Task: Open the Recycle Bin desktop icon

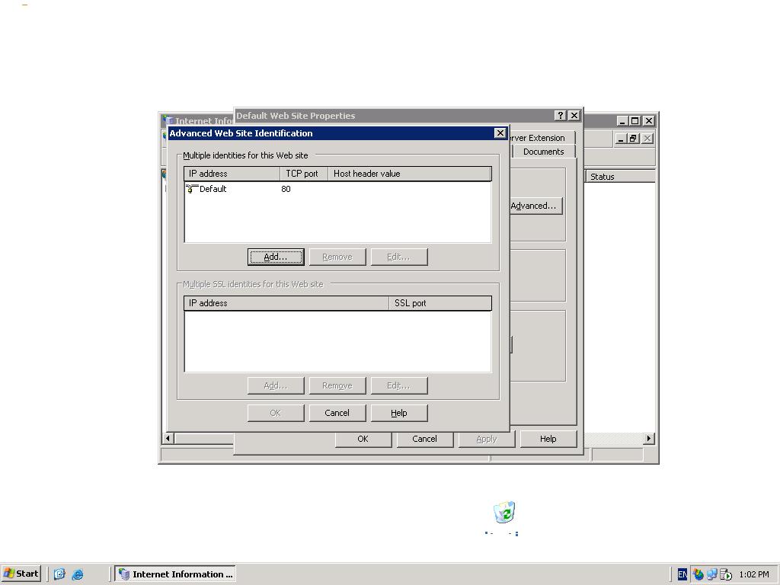Action: pos(504,513)
